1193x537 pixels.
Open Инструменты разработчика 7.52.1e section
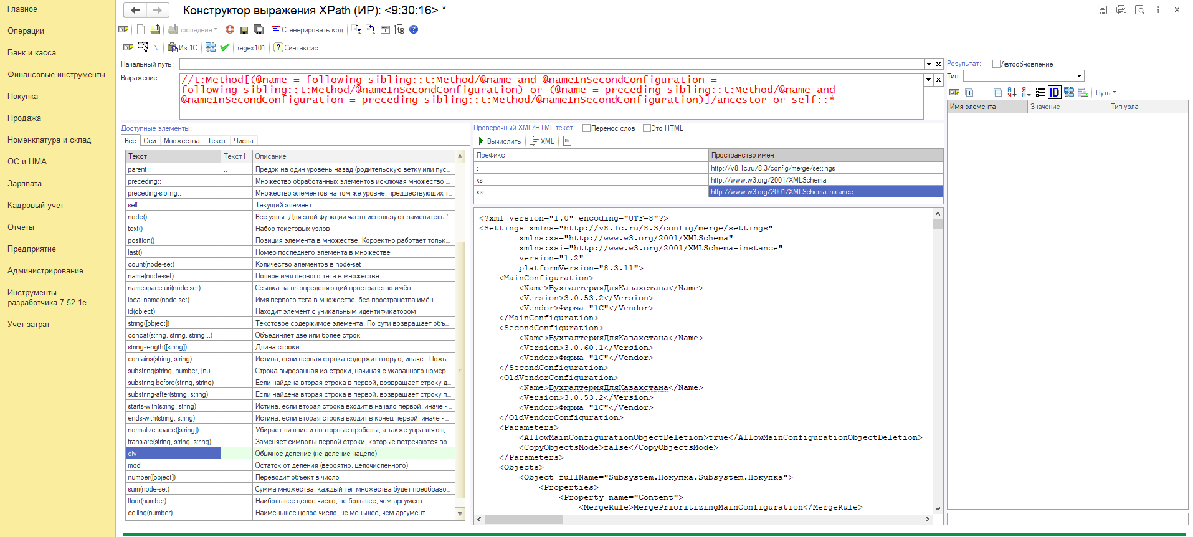click(x=47, y=297)
